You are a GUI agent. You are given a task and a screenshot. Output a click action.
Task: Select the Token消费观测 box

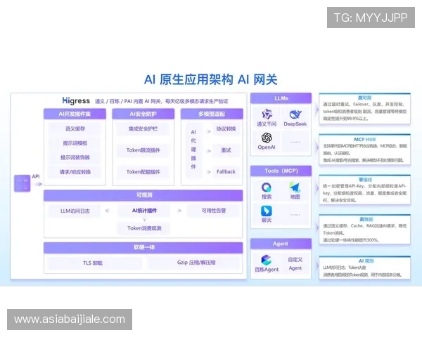pyautogui.click(x=144, y=228)
